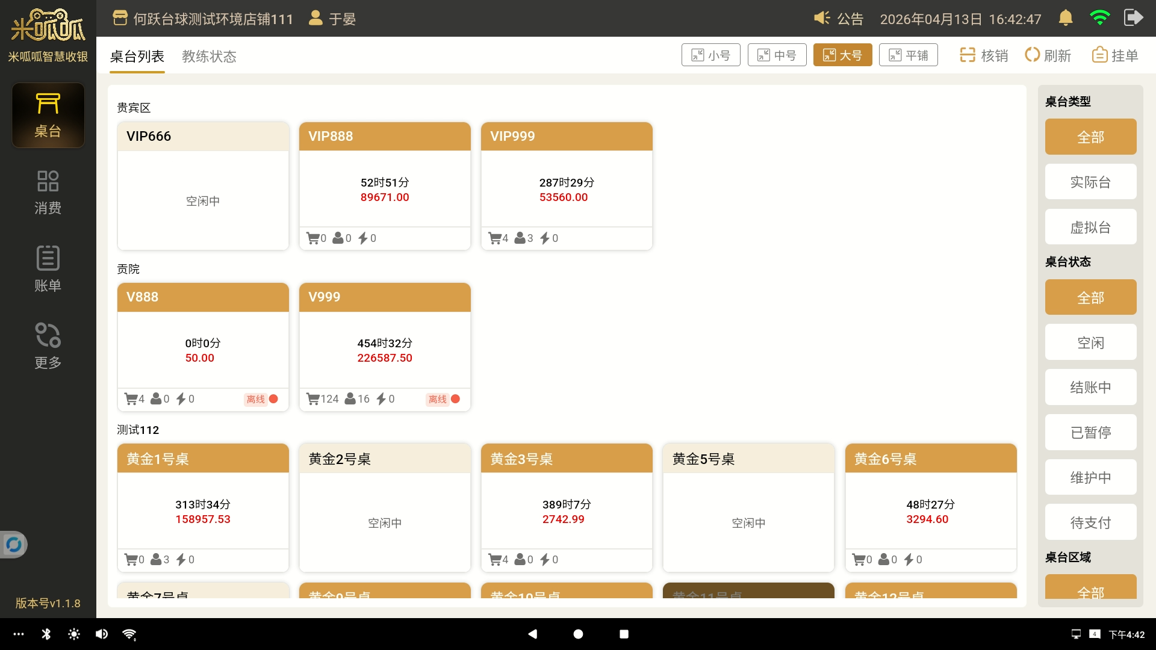
Task: Switch to 平铺 tile layout
Action: [908, 55]
